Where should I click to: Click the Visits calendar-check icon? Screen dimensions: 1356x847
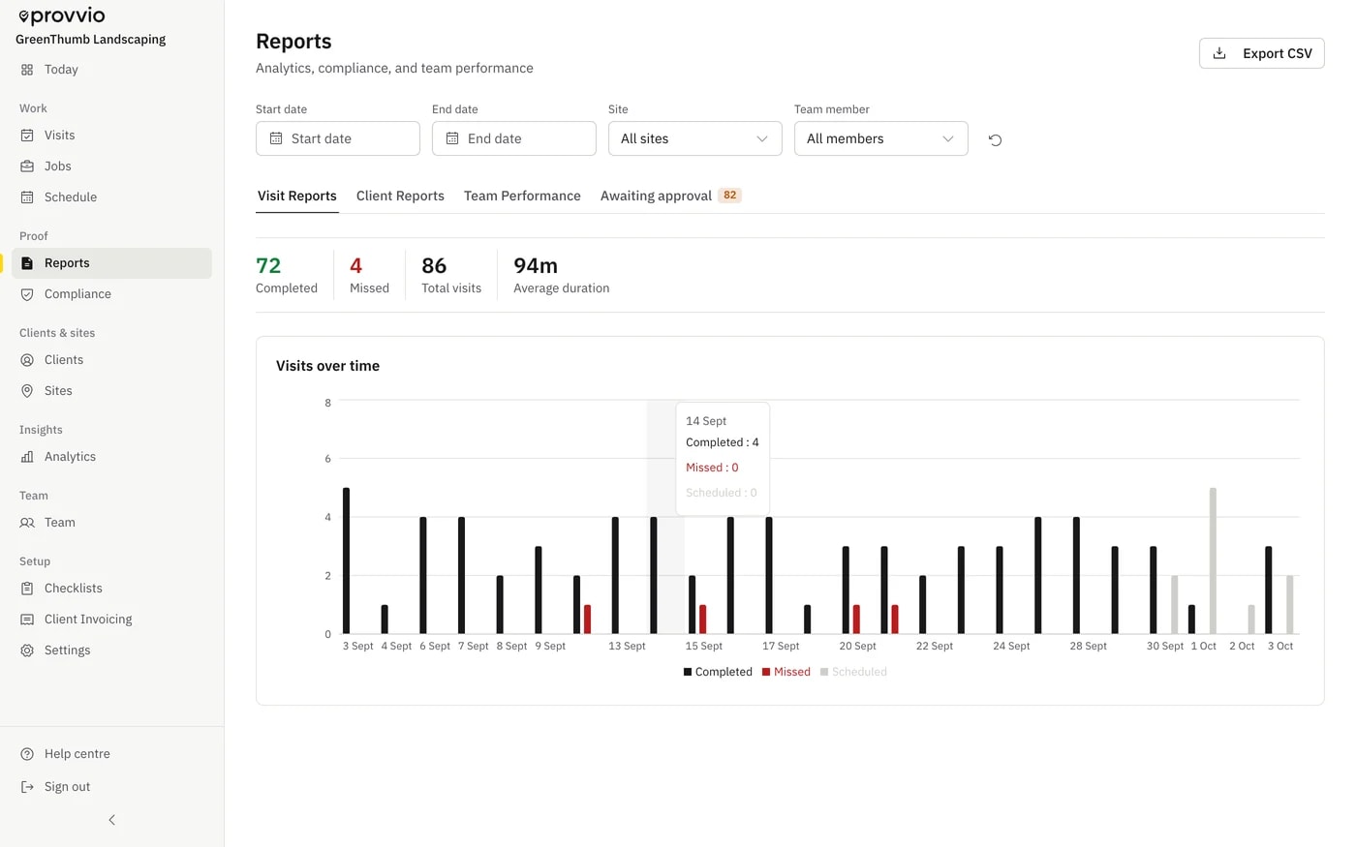click(27, 136)
